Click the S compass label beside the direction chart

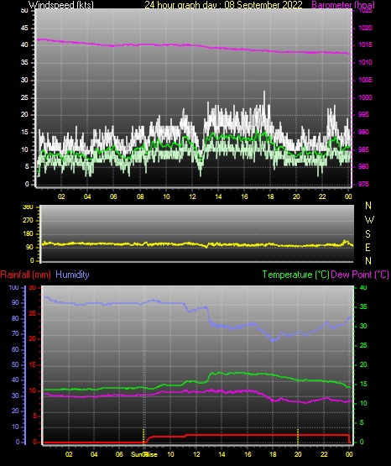pyautogui.click(x=368, y=234)
